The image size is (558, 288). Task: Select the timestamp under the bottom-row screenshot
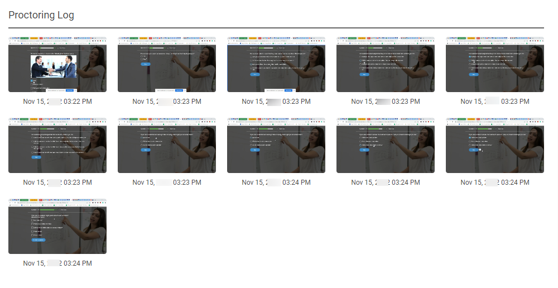(57, 263)
